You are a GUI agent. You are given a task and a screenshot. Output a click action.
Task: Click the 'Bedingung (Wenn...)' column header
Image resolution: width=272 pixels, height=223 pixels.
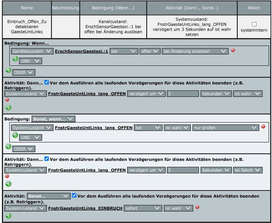(x=113, y=8)
